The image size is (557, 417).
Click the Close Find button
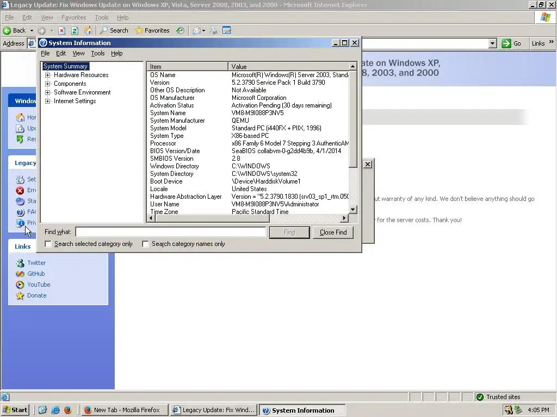(x=333, y=232)
